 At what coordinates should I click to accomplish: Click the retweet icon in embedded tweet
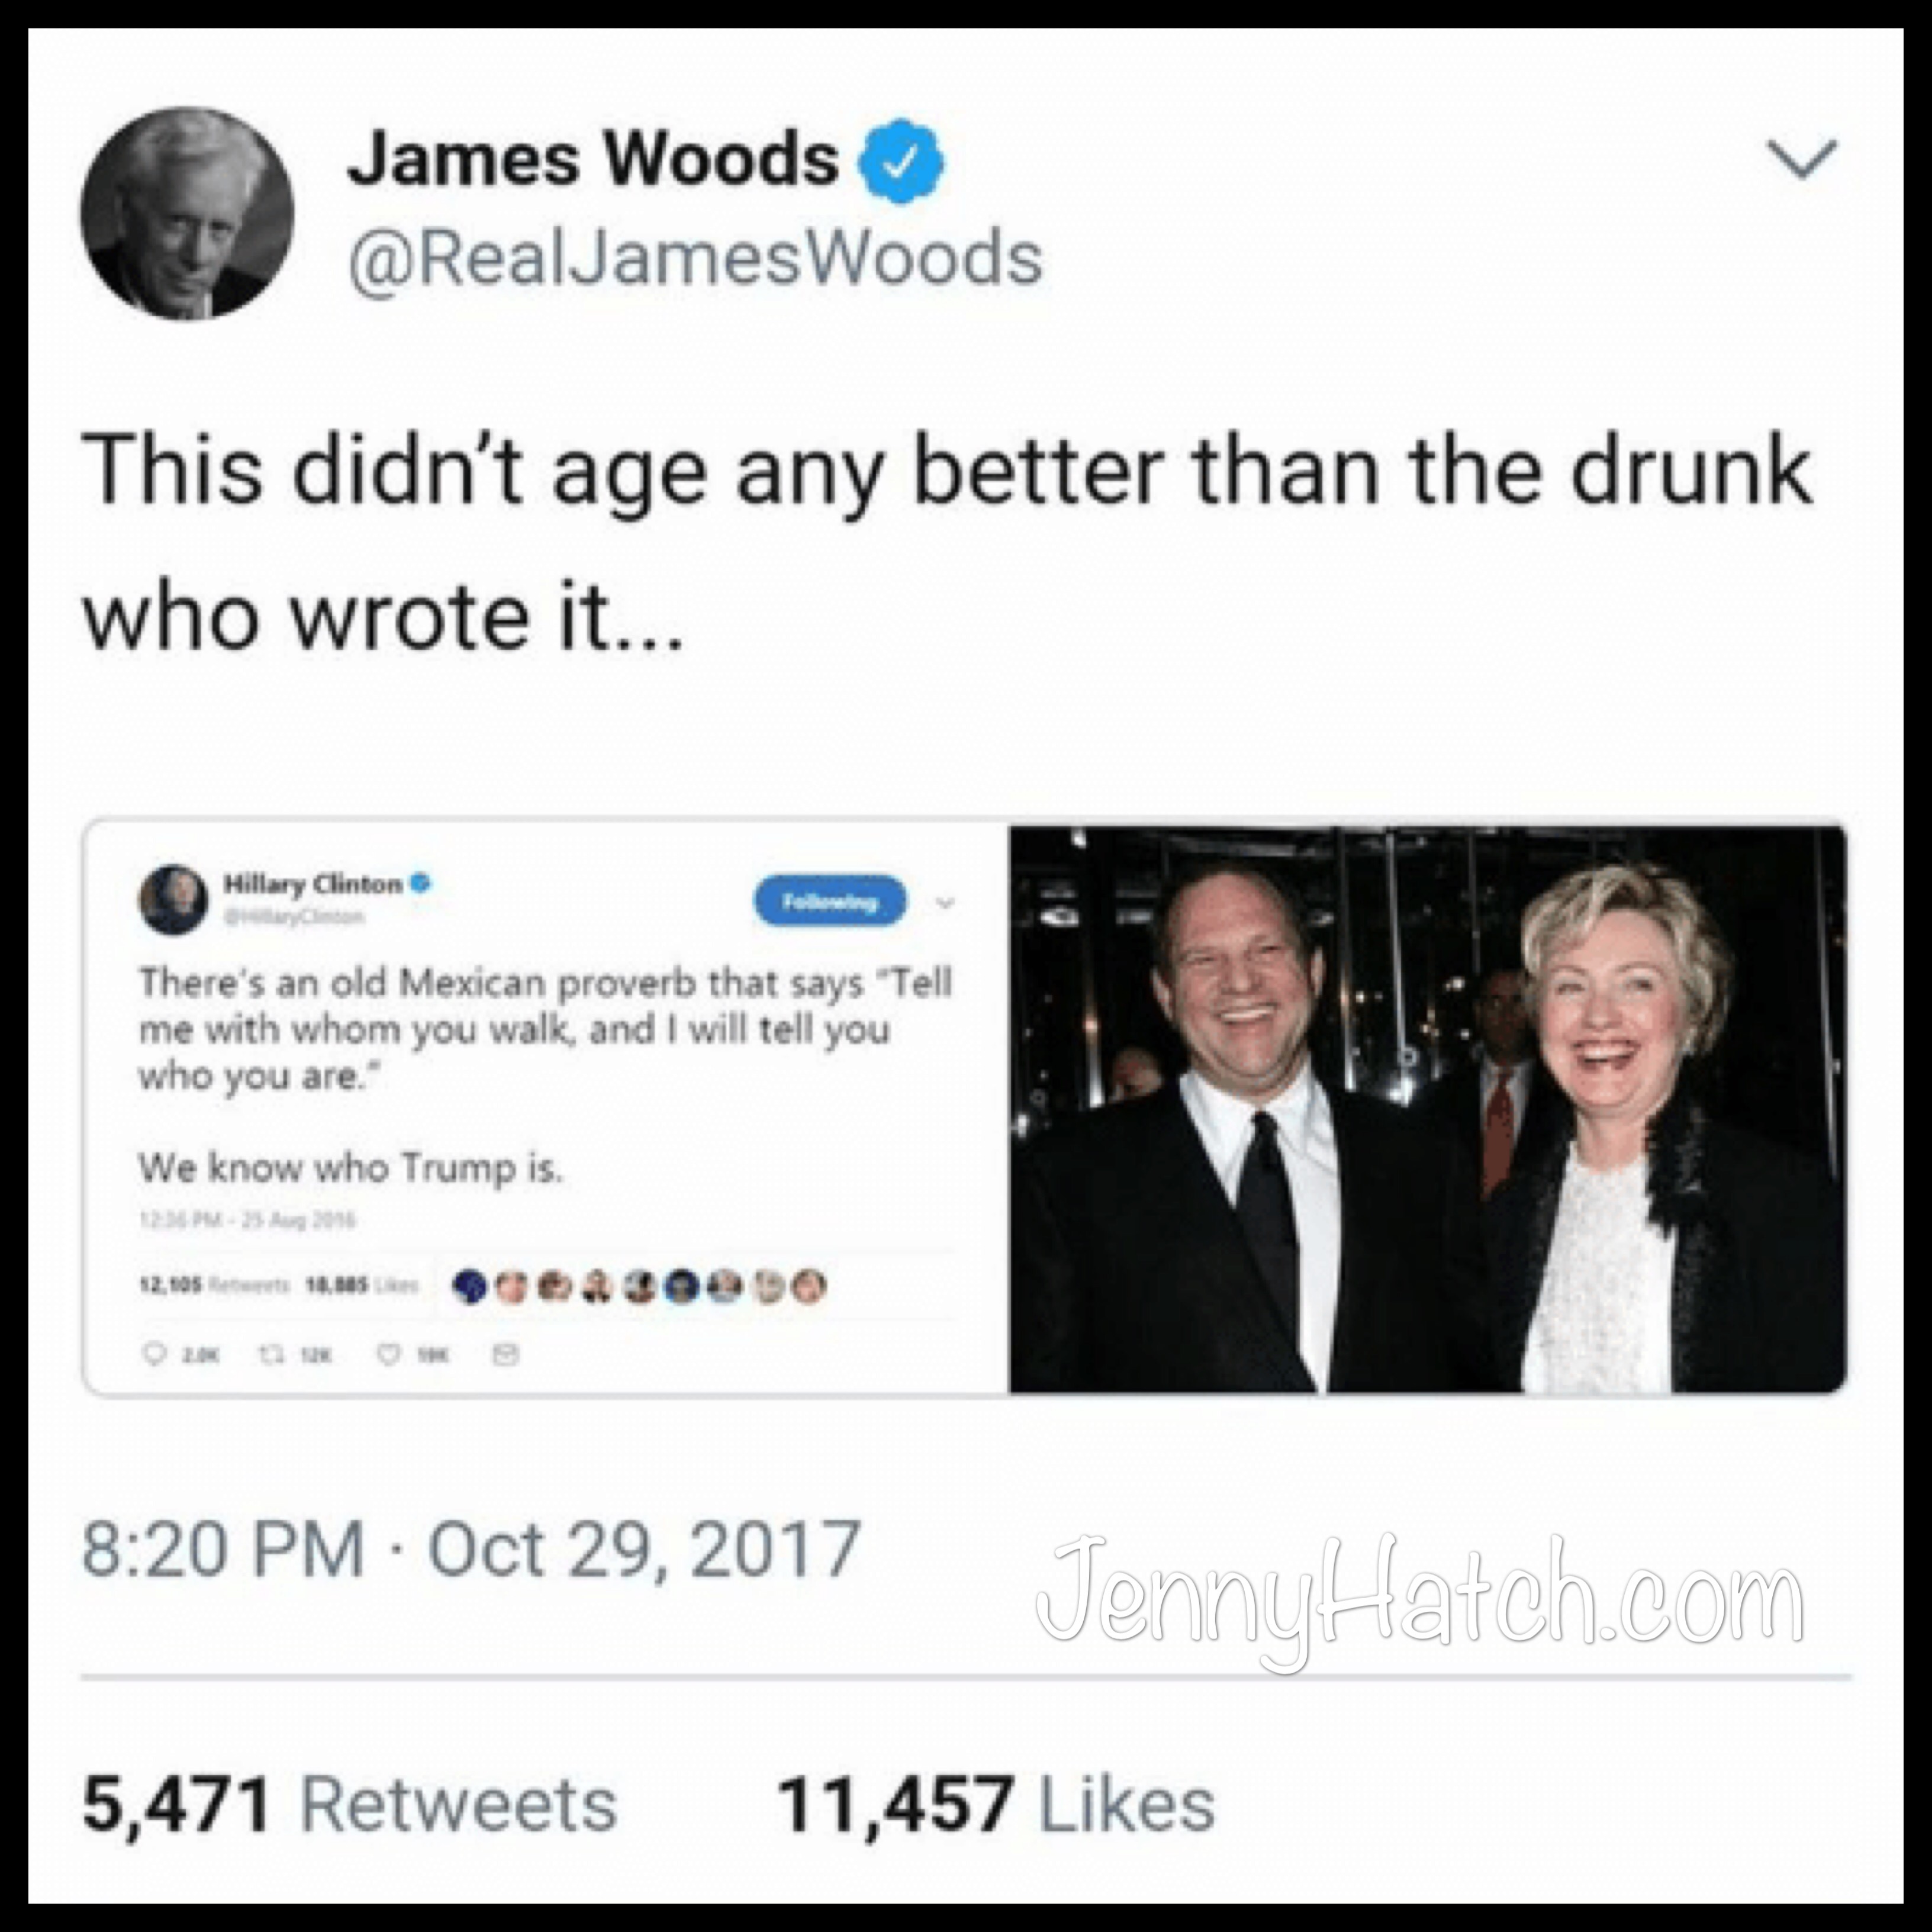coord(268,1355)
